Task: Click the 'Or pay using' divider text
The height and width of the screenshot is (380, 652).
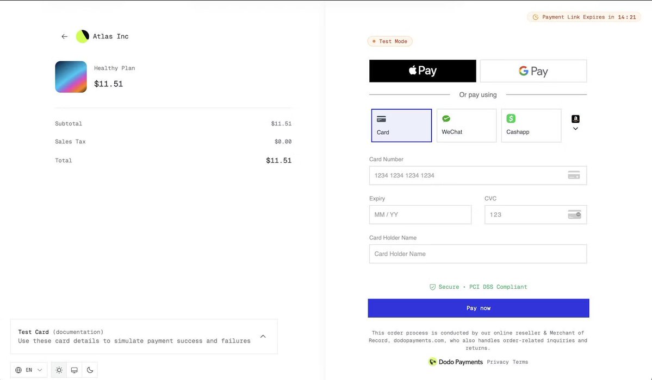Action: 478,94
